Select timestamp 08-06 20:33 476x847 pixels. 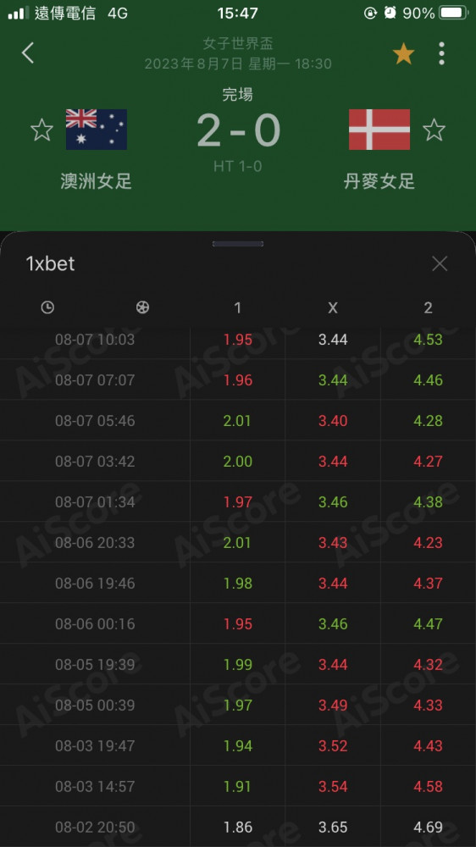95,542
